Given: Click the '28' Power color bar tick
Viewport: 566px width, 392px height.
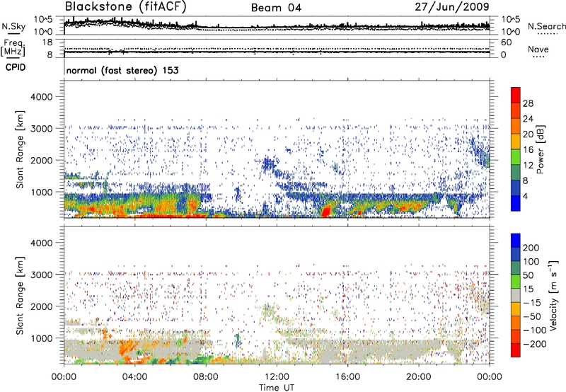Looking at the screenshot, I should click(528, 103).
